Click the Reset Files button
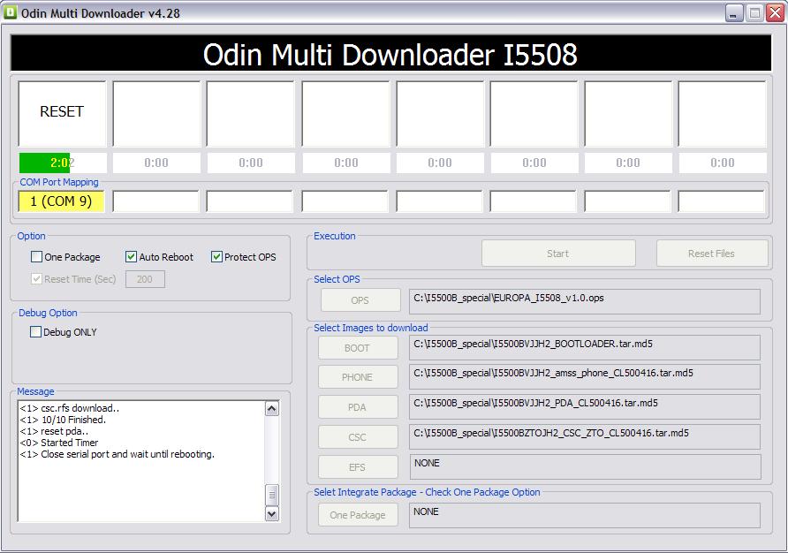The width and height of the screenshot is (788, 553). pos(711,254)
